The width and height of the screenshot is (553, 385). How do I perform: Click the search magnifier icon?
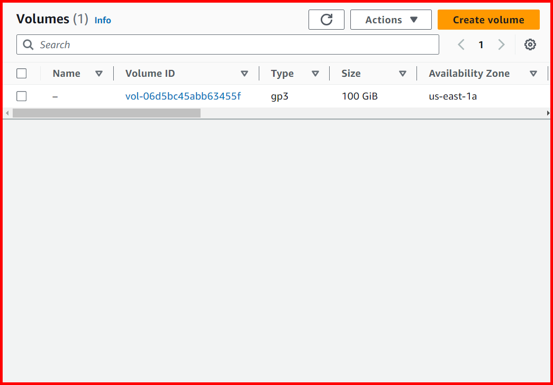[28, 44]
